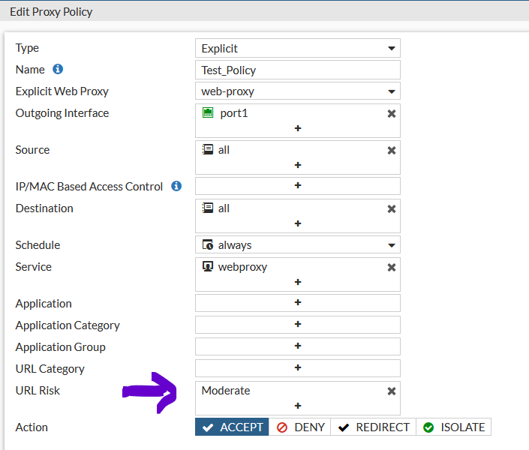
Task: Click the port1 interface icon
Action: (208, 113)
